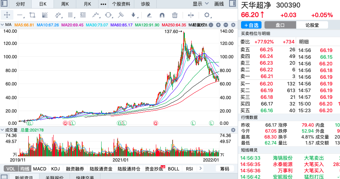340x179 pixels.
Task: Switch to KDJ indicator
Action: (x=55, y=169)
